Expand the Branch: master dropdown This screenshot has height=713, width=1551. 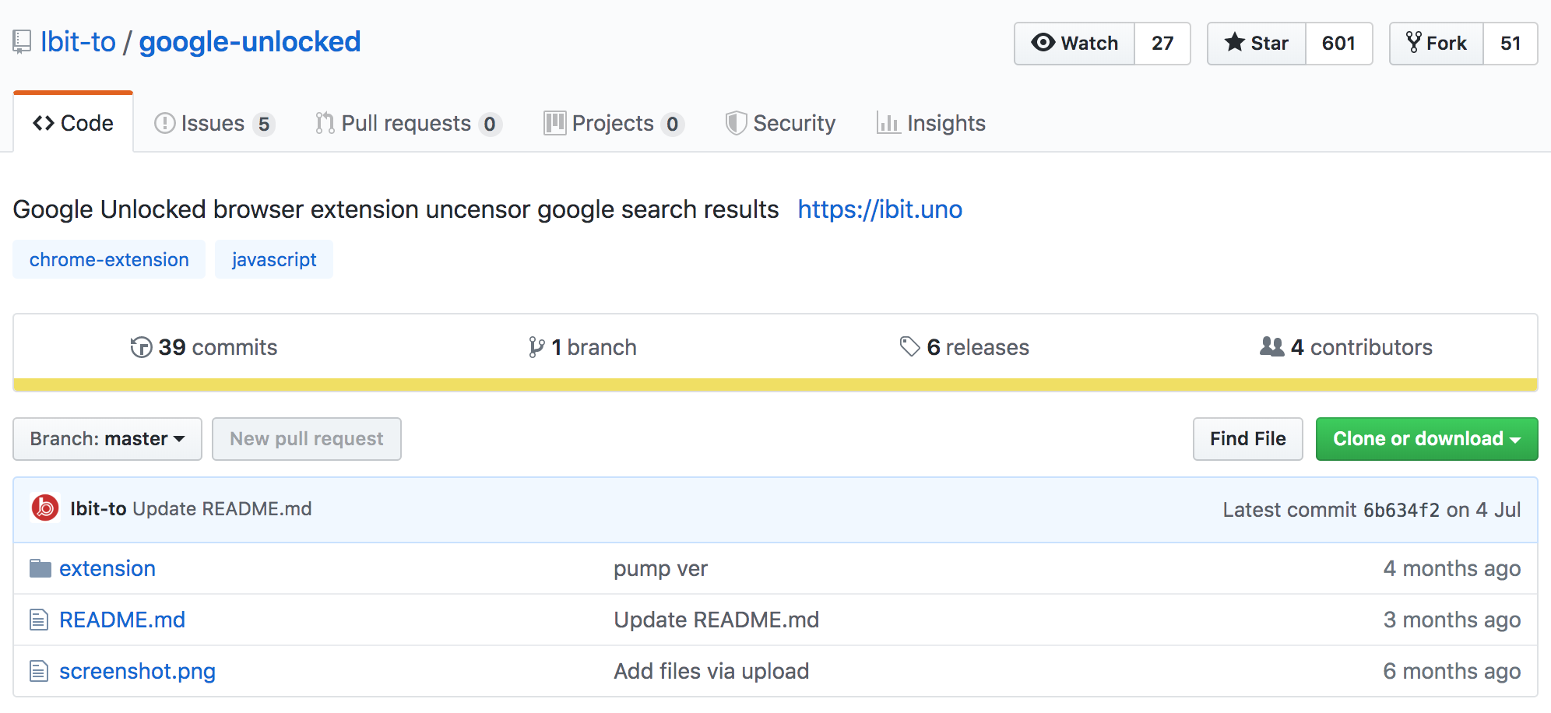(107, 439)
